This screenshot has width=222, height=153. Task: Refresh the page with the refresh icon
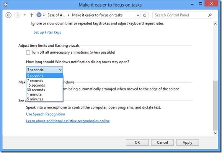[145, 15]
